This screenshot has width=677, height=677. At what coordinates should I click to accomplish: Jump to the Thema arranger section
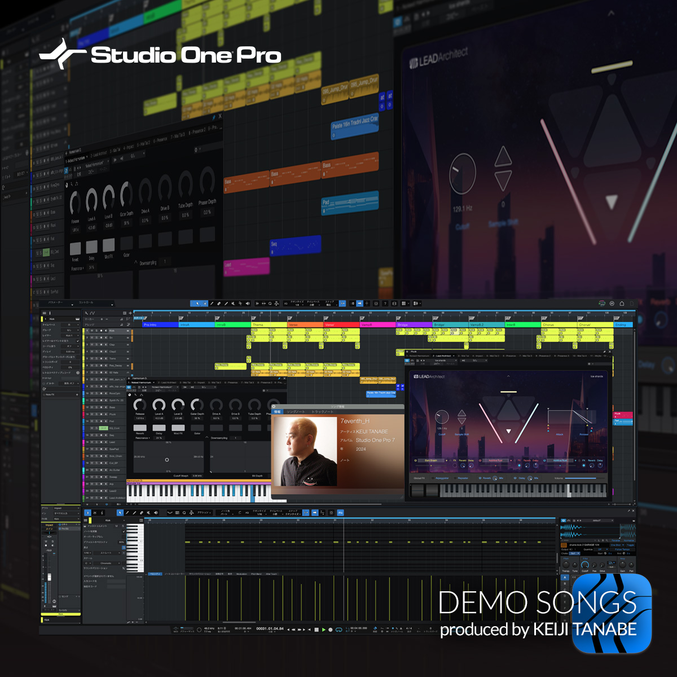tap(269, 325)
